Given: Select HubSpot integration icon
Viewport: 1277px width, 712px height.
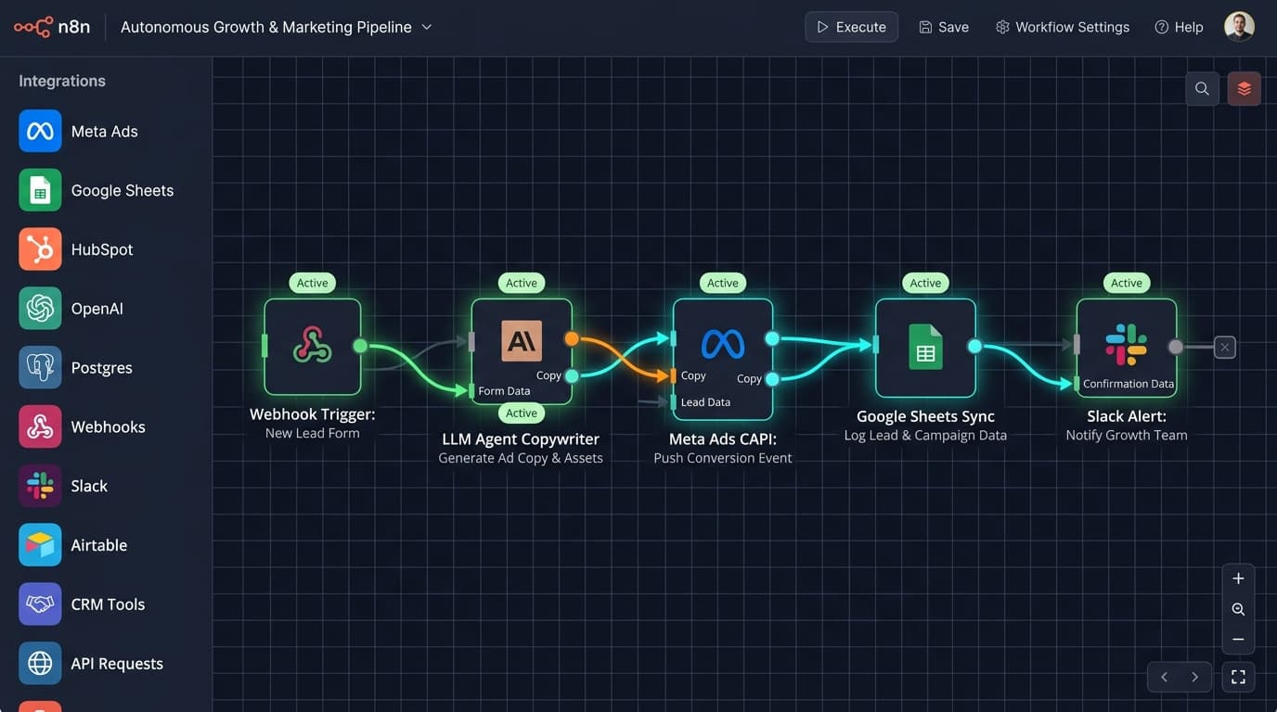Looking at the screenshot, I should pos(40,249).
